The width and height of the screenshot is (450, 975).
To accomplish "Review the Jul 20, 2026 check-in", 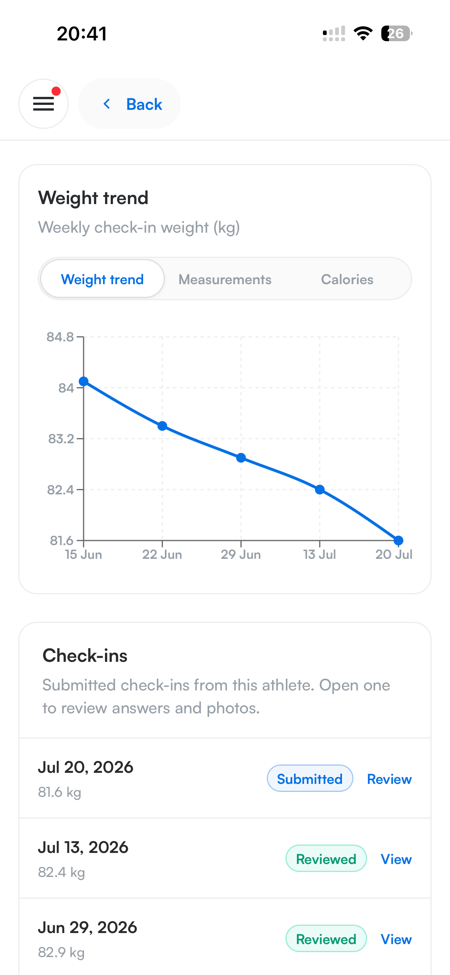I will coord(389,779).
